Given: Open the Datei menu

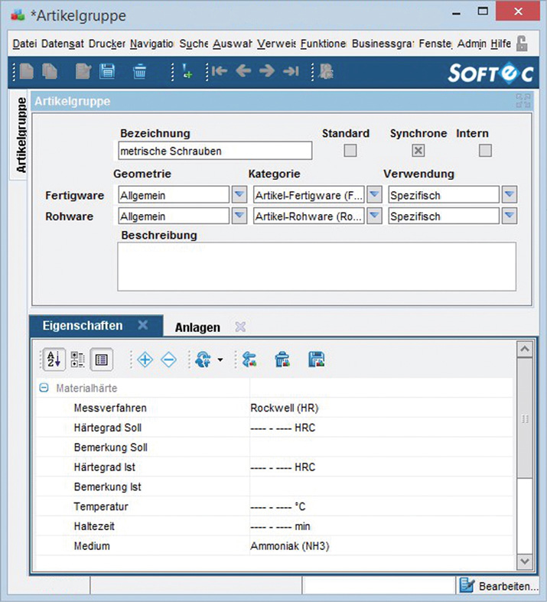Looking at the screenshot, I should pyautogui.click(x=24, y=44).
